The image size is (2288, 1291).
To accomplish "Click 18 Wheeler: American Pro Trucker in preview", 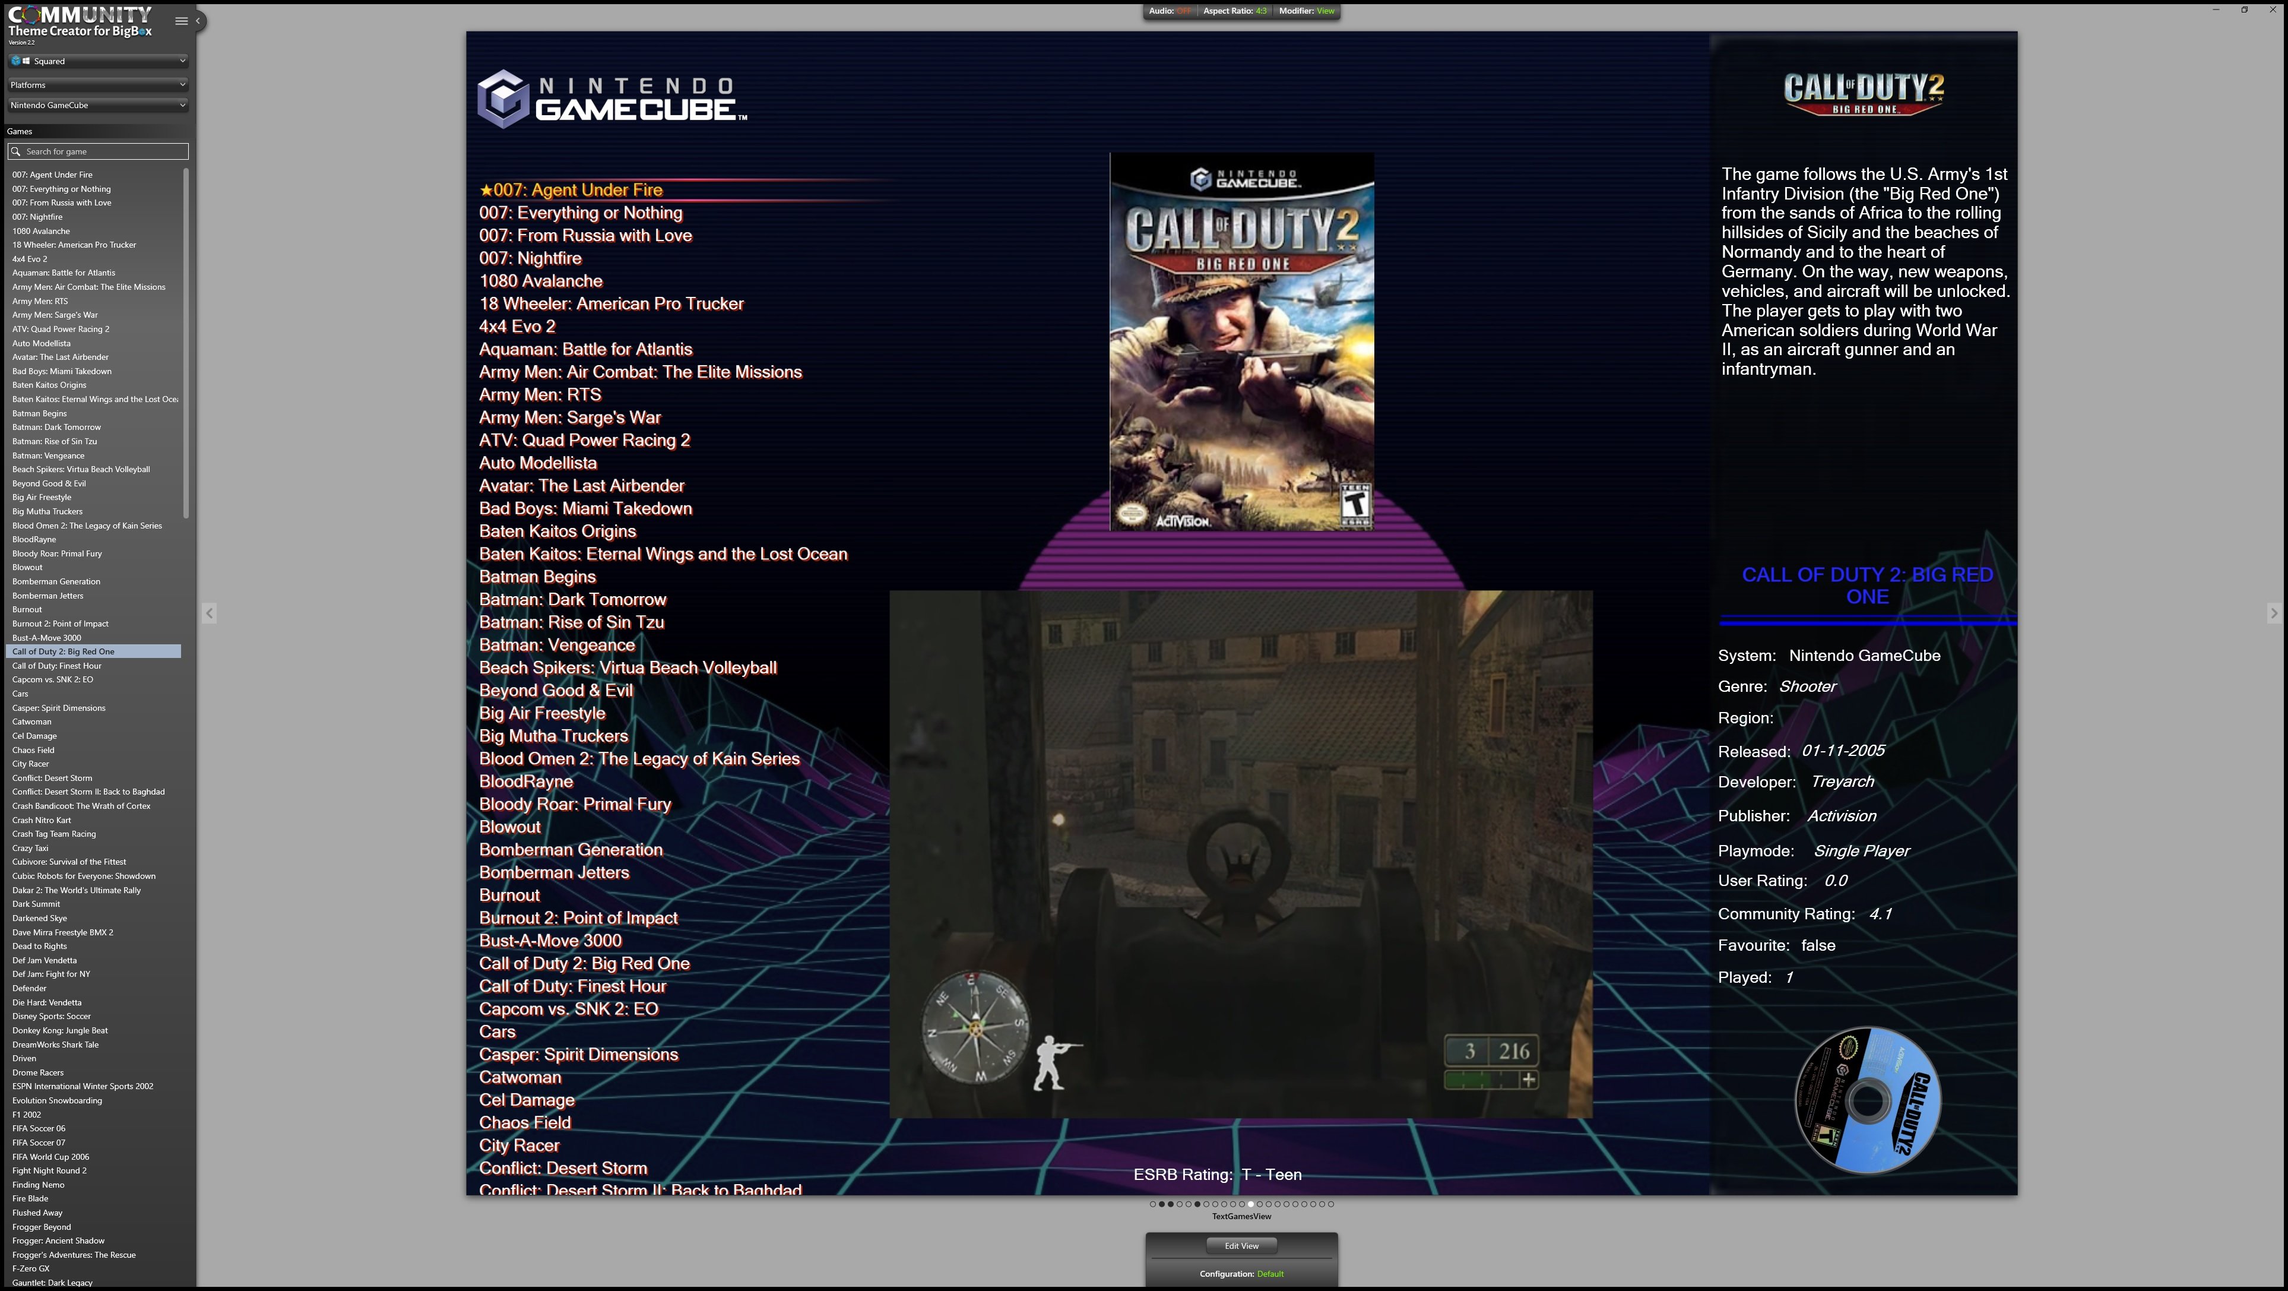I will coord(611,304).
